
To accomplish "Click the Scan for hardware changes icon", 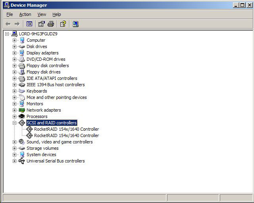I will tap(75, 24).
